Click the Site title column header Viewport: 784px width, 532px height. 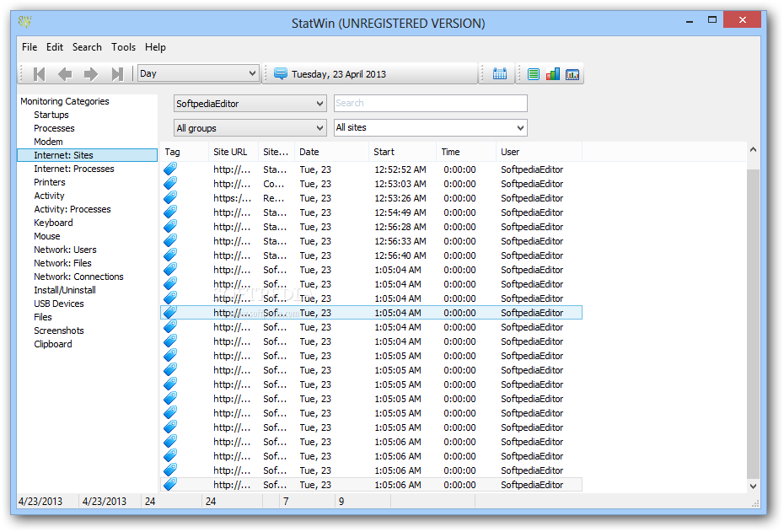pos(276,152)
